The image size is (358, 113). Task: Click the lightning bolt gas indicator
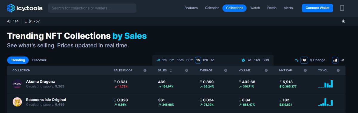click(x=9, y=21)
